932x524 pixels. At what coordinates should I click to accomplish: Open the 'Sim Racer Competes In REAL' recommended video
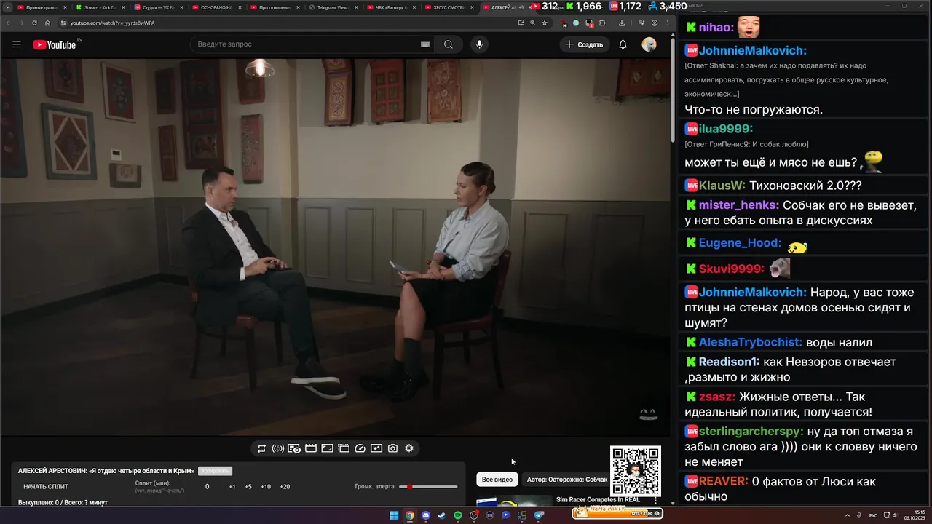tap(598, 499)
